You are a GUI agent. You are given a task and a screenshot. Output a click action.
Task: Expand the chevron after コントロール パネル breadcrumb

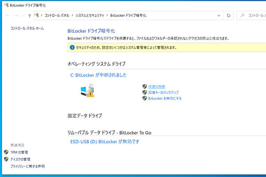click(72, 15)
